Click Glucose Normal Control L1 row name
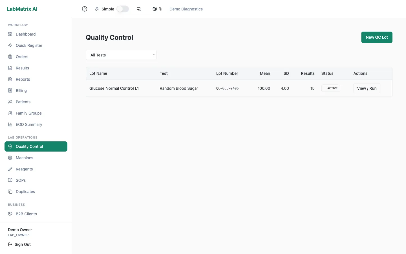The height and width of the screenshot is (254, 406). coord(114,88)
